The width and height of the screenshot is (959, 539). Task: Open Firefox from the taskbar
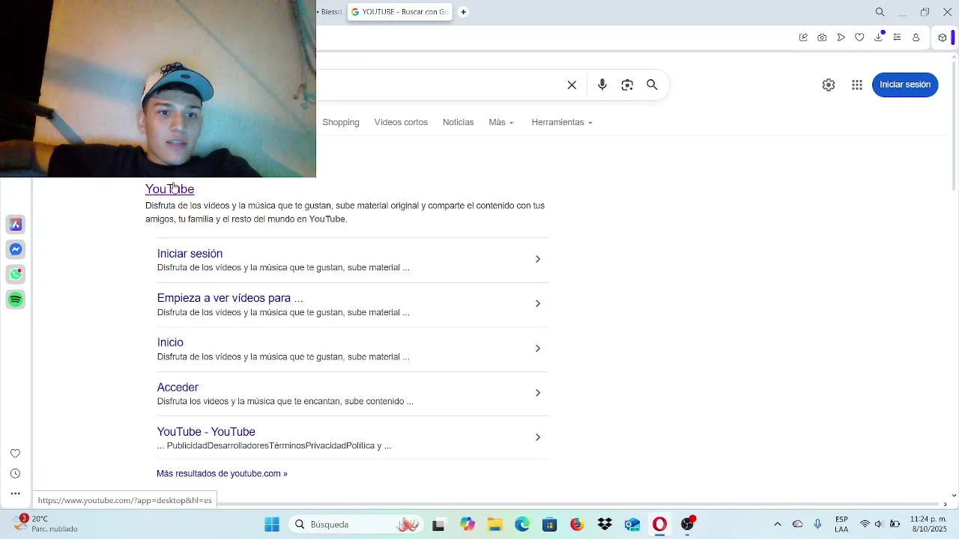(x=577, y=524)
